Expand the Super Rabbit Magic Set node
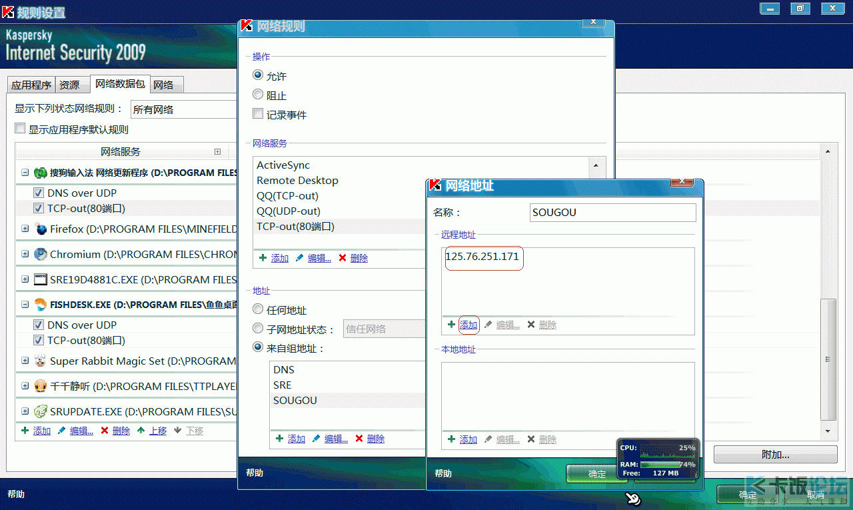 (x=25, y=361)
